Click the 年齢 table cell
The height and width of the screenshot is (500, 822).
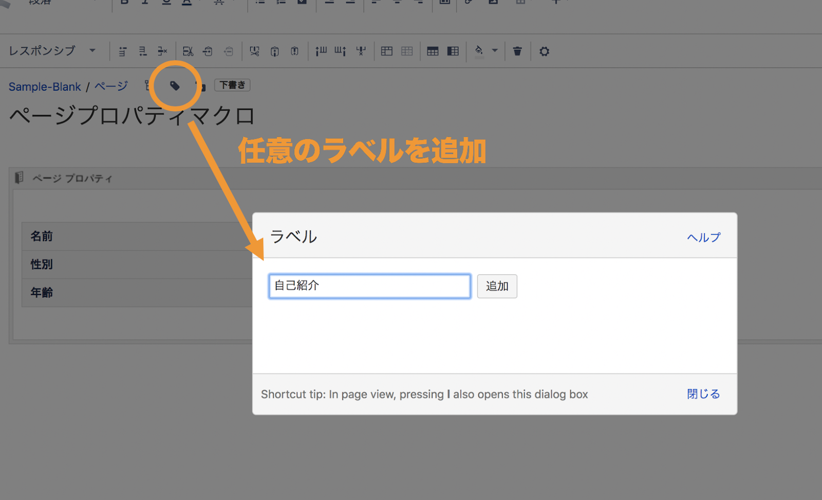point(137,293)
